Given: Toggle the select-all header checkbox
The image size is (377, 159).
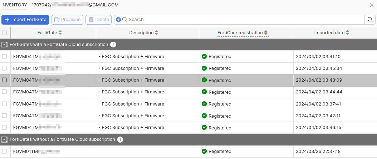Looking at the screenshot, I should 4,33.
